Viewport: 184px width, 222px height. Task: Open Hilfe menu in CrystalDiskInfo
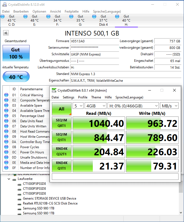click(x=86, y=11)
